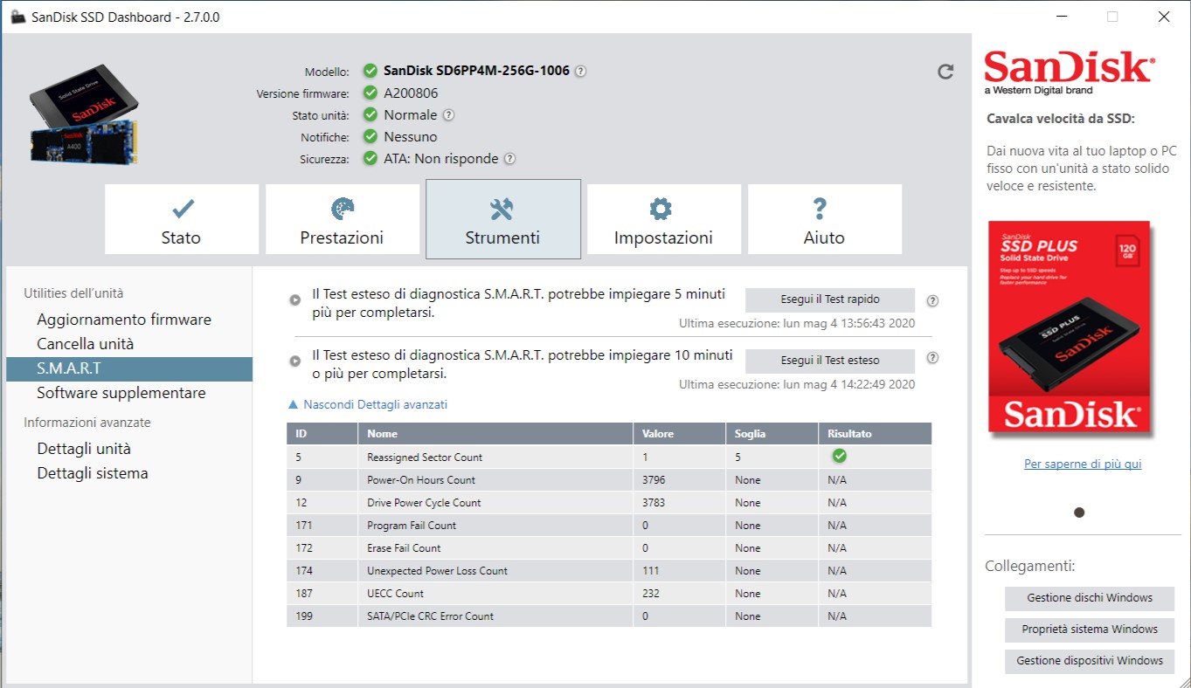The image size is (1191, 688).
Task: Open Gestione dischi Windows
Action: coord(1090,598)
